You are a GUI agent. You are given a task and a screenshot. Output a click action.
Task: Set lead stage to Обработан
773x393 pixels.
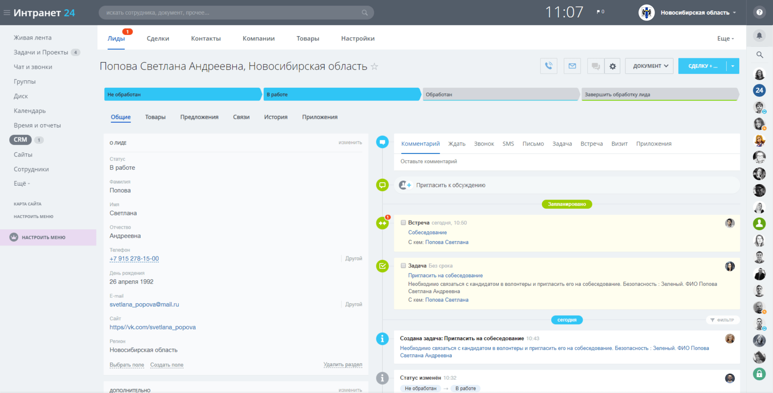click(500, 94)
